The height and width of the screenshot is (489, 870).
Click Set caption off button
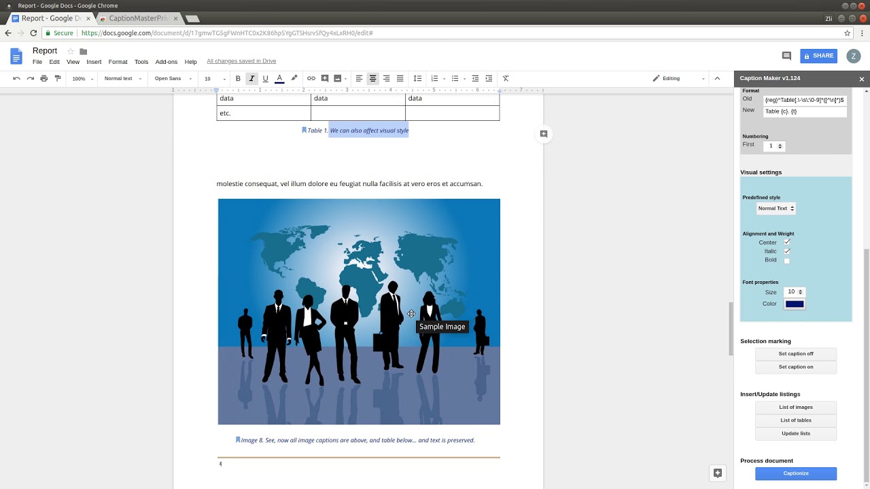point(796,354)
